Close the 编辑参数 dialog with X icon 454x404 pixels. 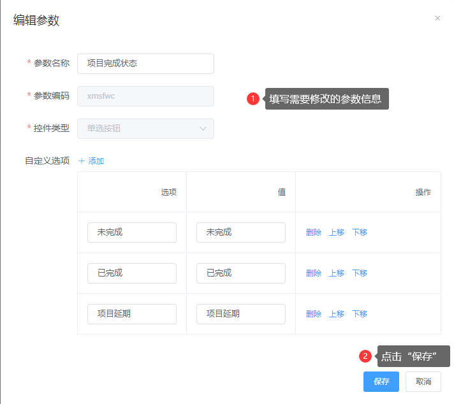coord(437,18)
